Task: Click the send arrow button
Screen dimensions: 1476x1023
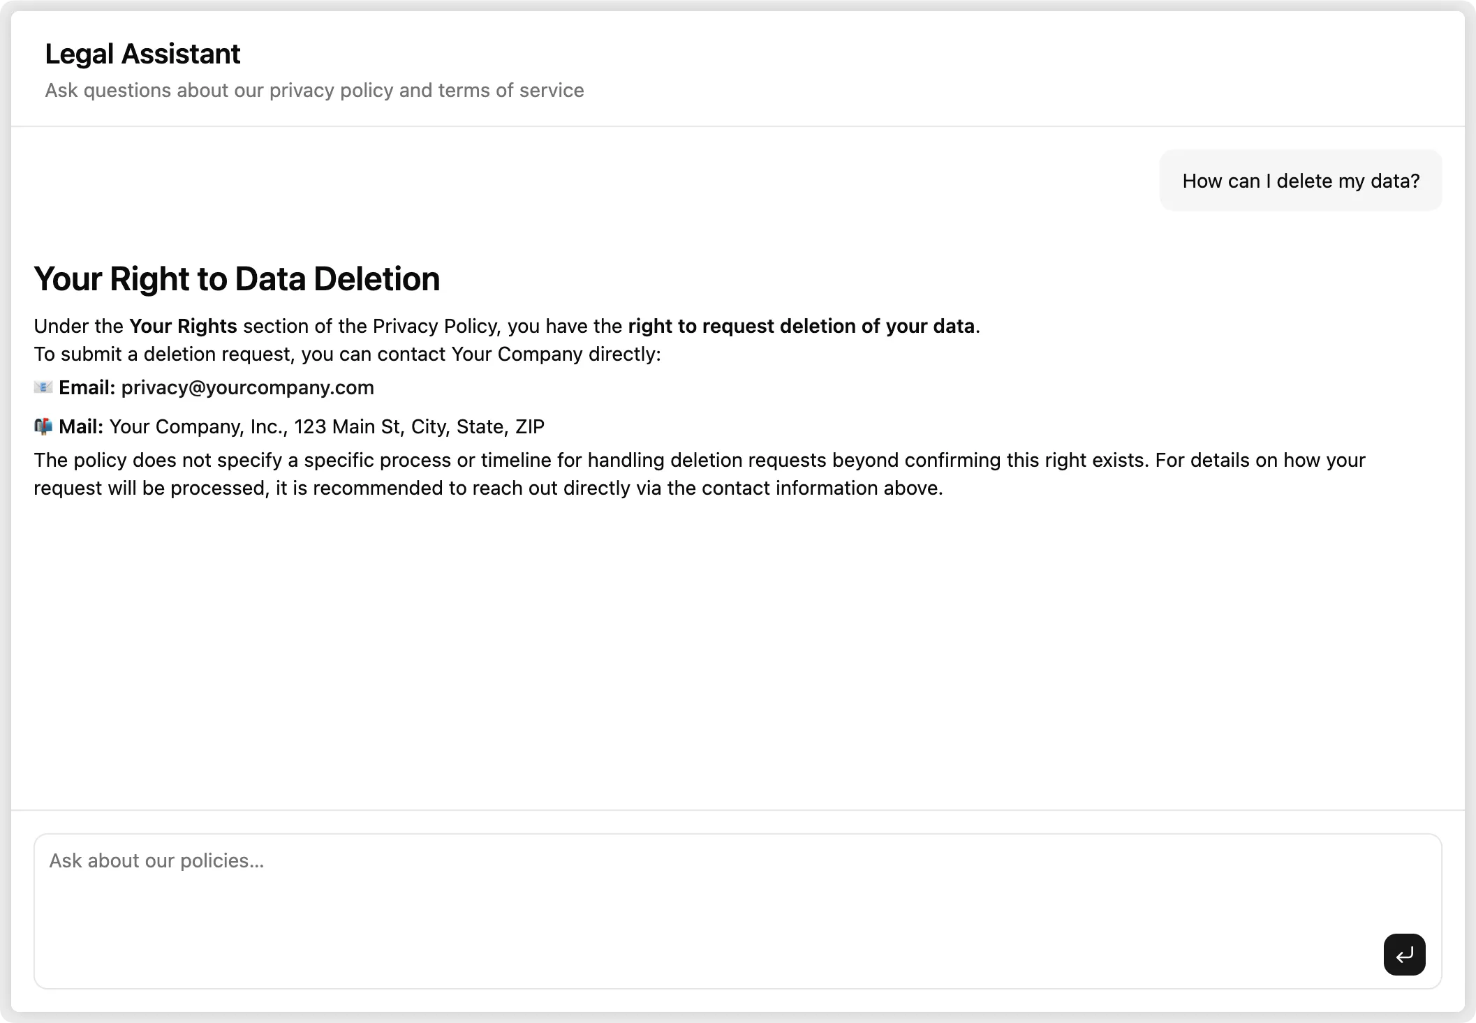Action: 1404,954
